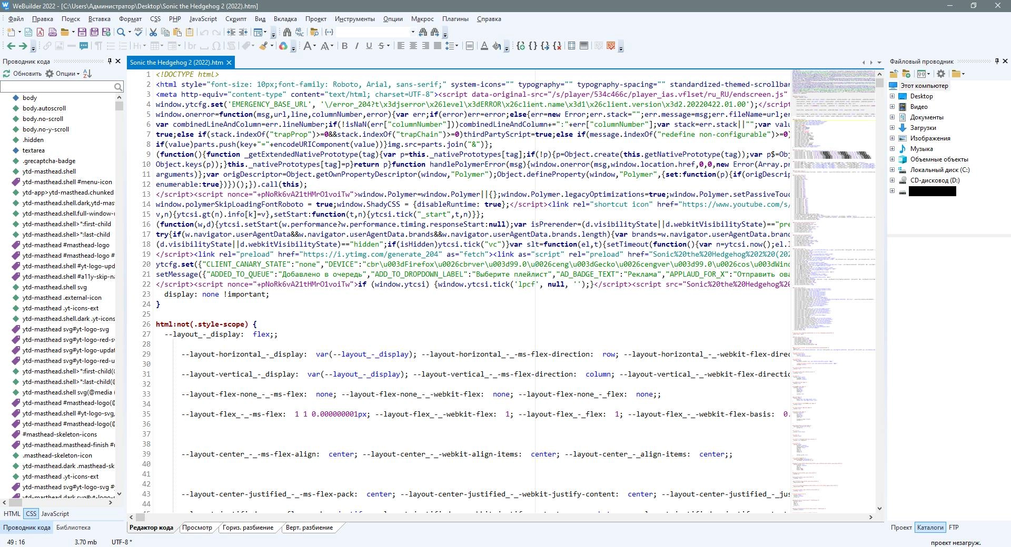Click the Find in files folder icon
The width and height of the screenshot is (1011, 547).
tap(314, 32)
